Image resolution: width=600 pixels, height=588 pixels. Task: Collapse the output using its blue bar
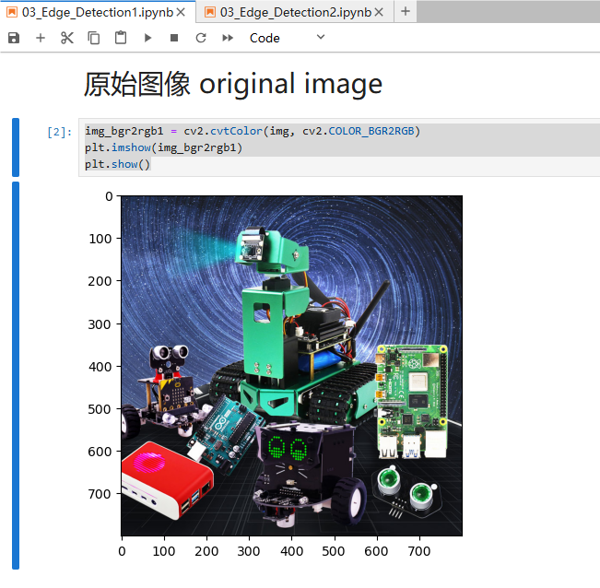(x=16, y=376)
